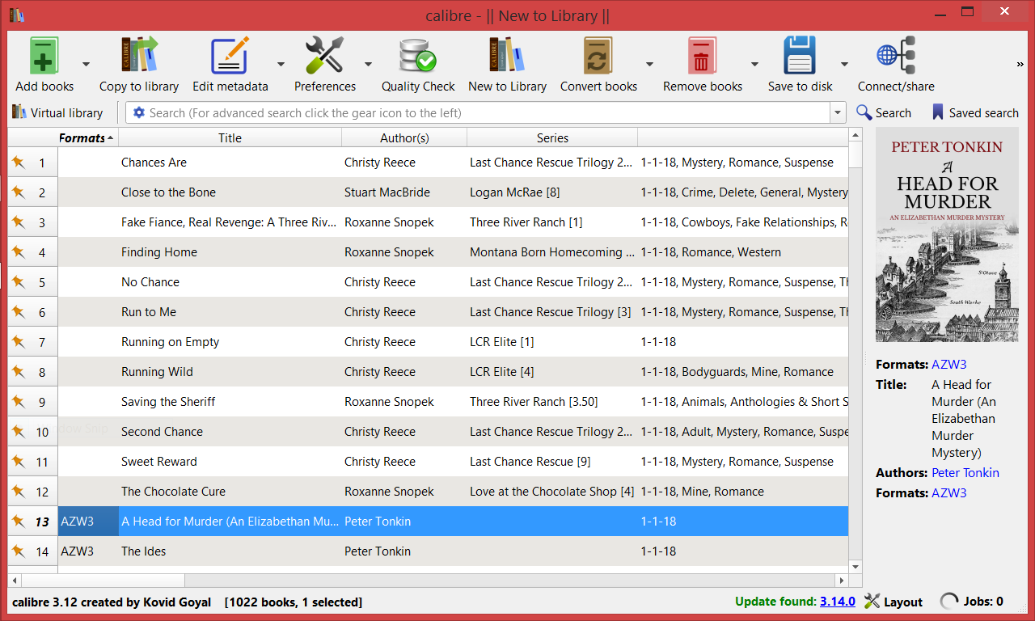Select the book "The Ides"
This screenshot has width=1035, height=621.
[x=144, y=551]
